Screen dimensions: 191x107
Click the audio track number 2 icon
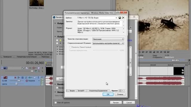[x=5, y=77]
